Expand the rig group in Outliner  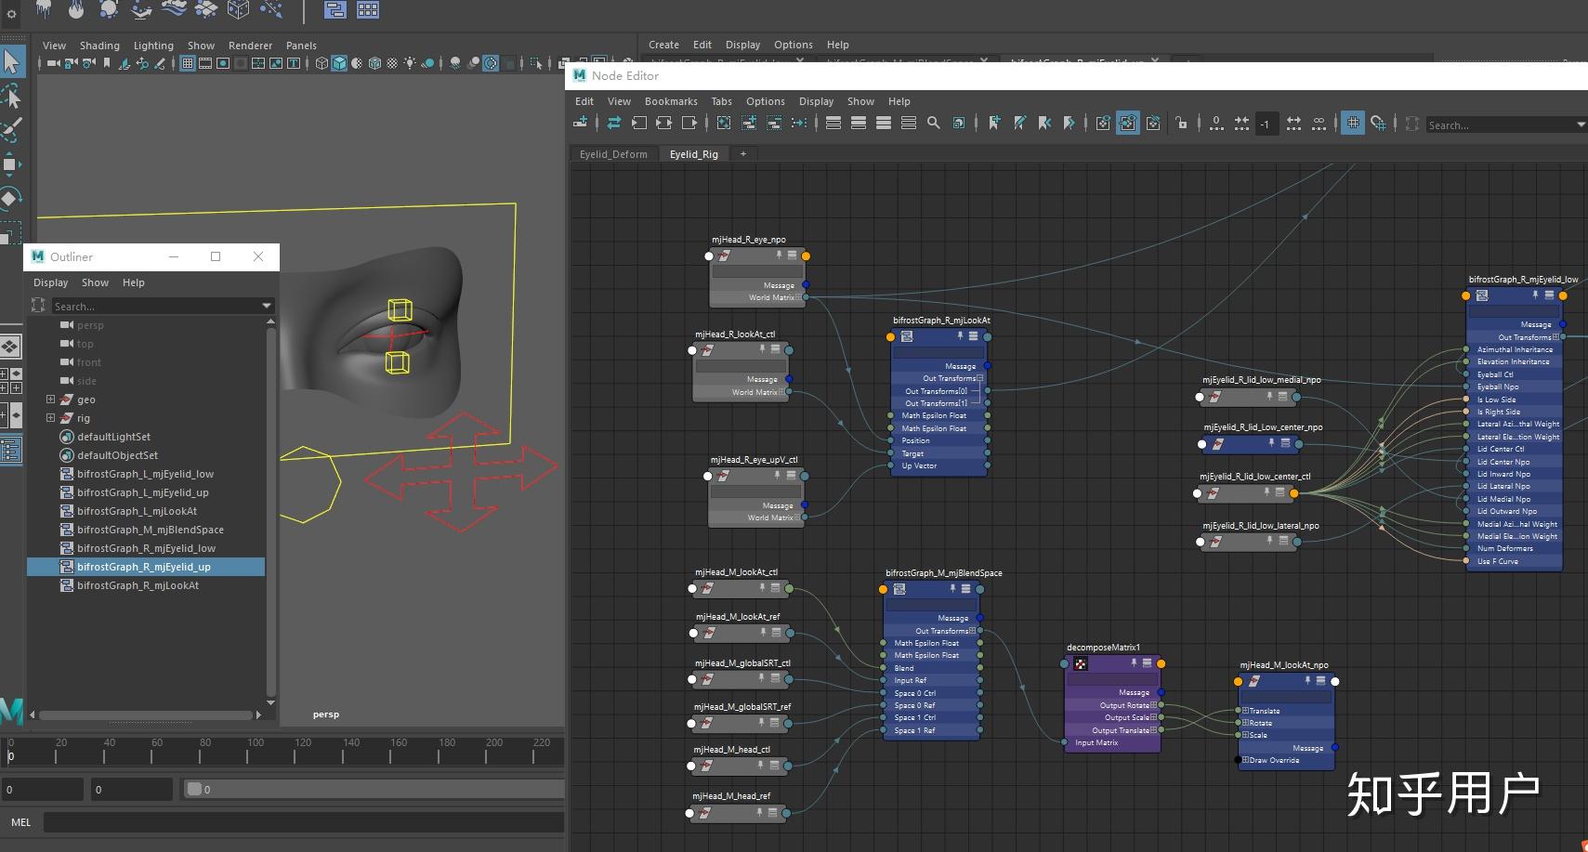pyautogui.click(x=50, y=418)
